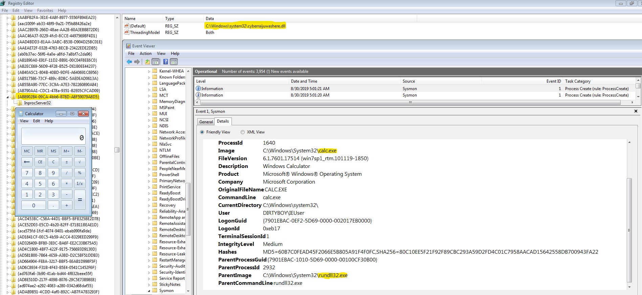This screenshot has height=295, width=642.
Task: Click Calculator equals button
Action: 80,200
